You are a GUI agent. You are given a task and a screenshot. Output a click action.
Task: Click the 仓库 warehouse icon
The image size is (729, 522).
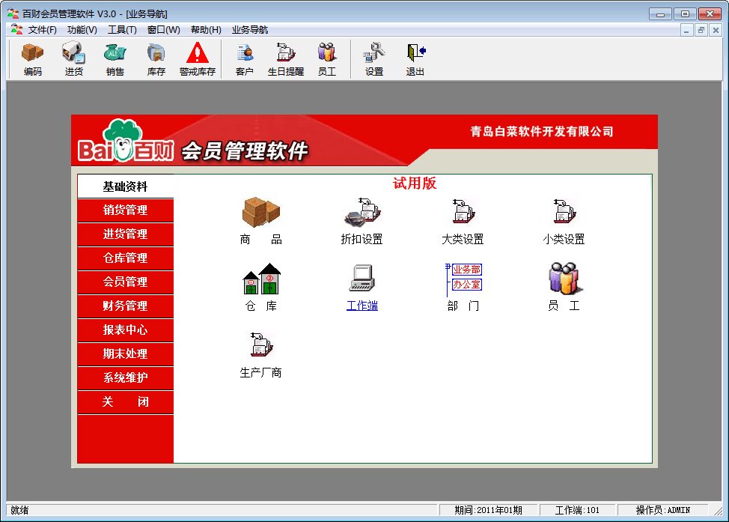pyautogui.click(x=260, y=280)
